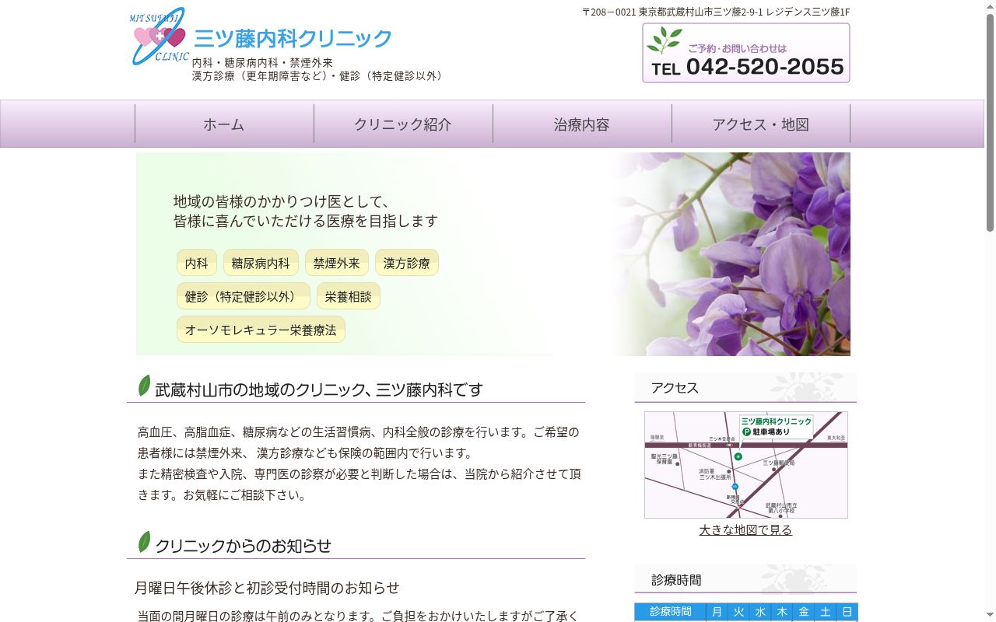Click the leaf icon beside 武蔵村山市の地域のクリニック heading
This screenshot has height=622, width=996.
[144, 386]
